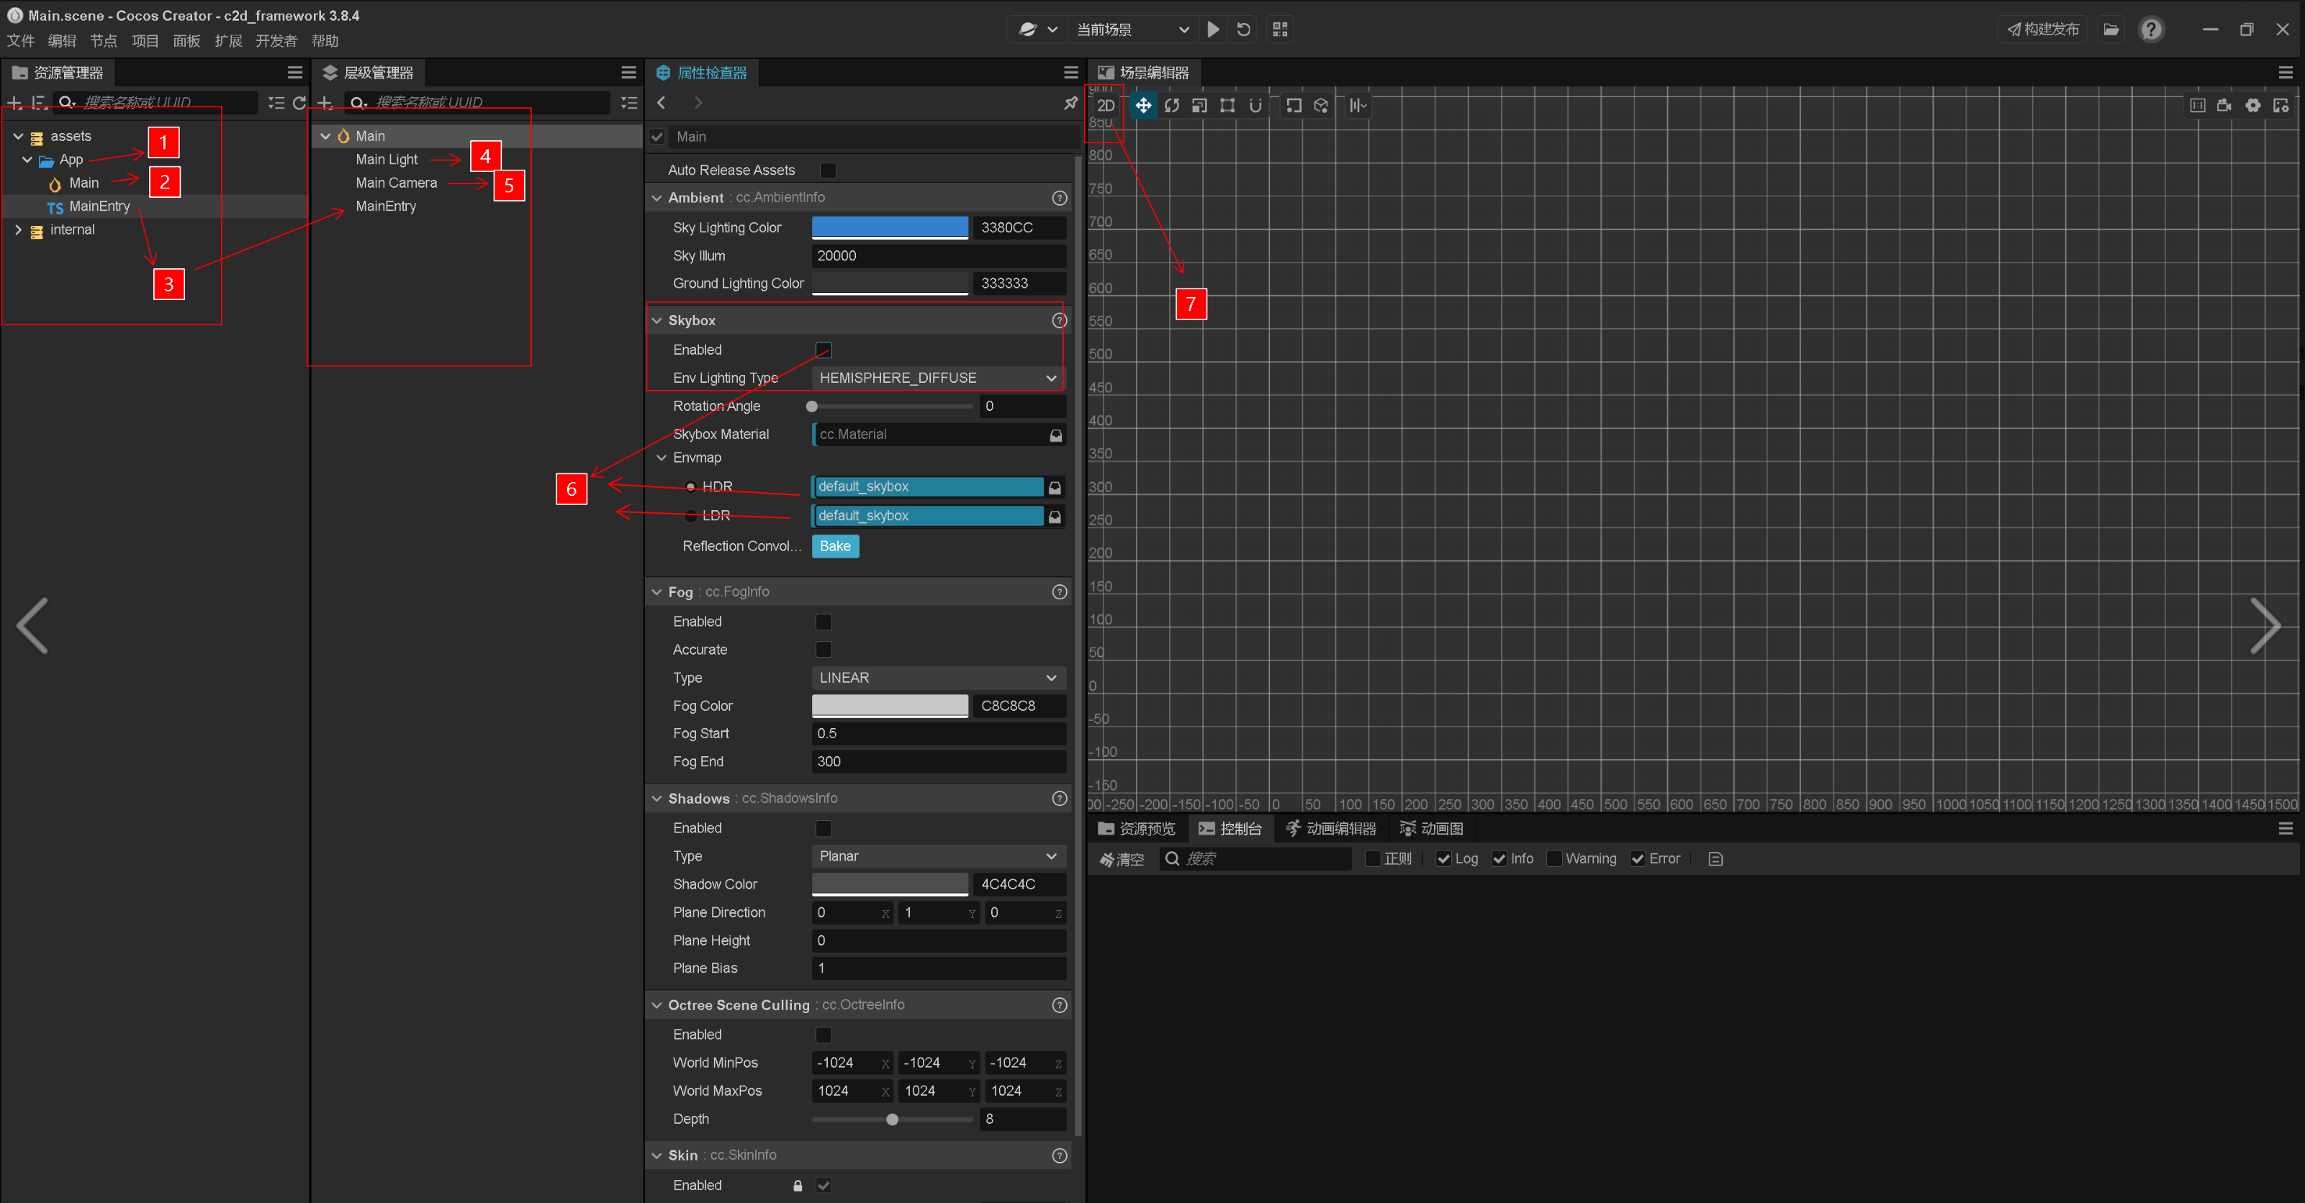
Task: Click the build and publish icon
Action: pos(2036,30)
